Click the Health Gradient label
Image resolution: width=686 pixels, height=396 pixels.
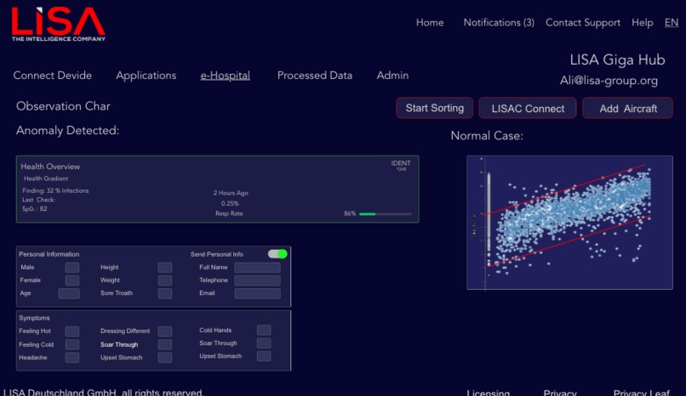[46, 178]
